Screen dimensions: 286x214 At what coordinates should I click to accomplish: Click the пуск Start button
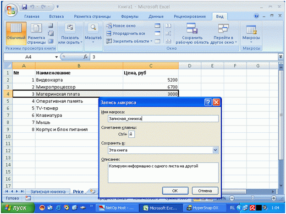(x=18, y=208)
